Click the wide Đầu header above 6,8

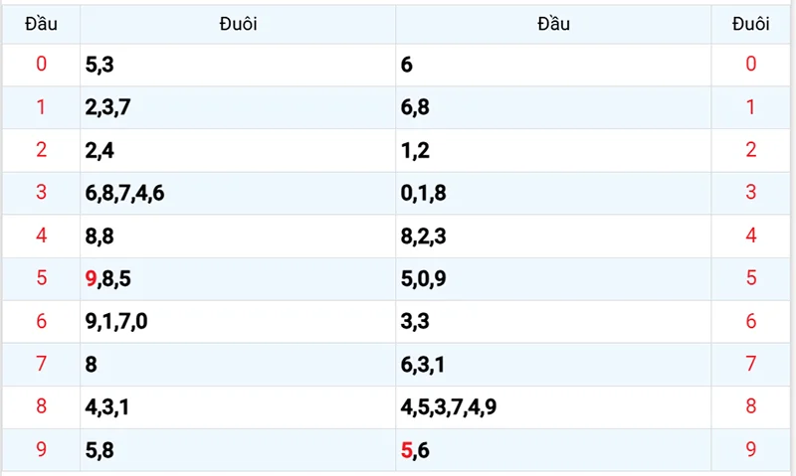coord(552,24)
